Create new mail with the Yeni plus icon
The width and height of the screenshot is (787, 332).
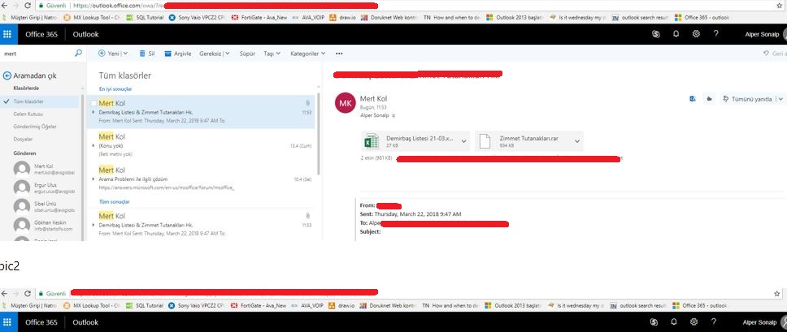tap(102, 53)
